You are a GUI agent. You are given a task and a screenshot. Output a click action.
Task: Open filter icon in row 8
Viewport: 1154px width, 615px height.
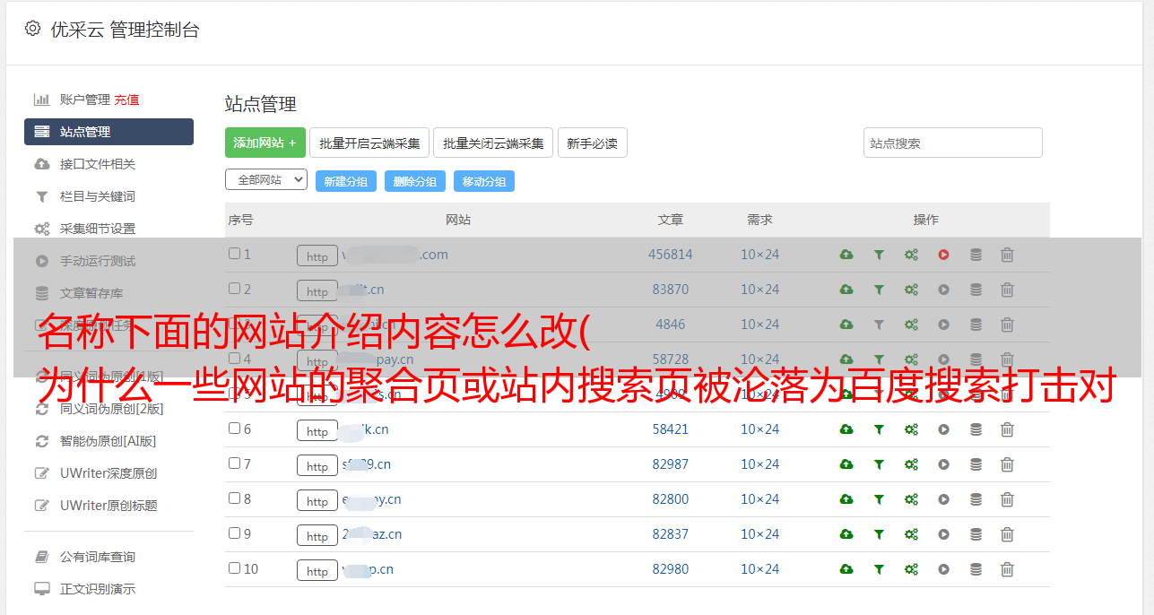tap(879, 499)
